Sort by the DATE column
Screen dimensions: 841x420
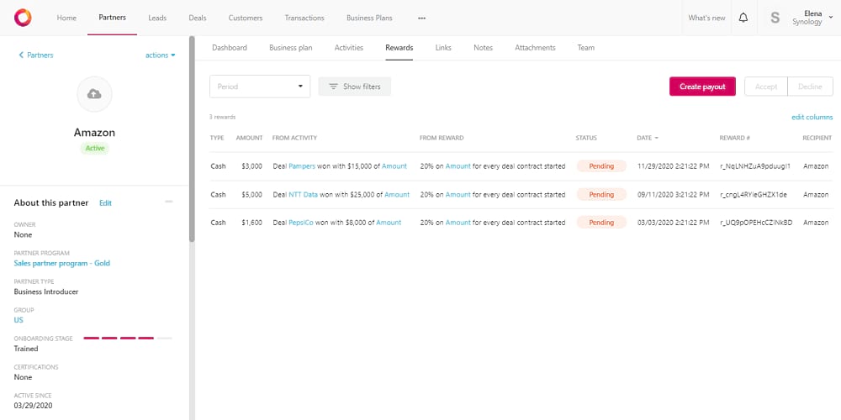648,138
